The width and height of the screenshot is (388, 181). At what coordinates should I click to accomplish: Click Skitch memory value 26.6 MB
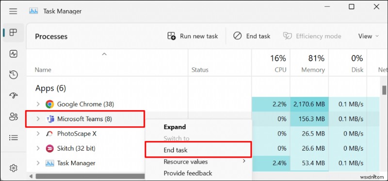pyautogui.click(x=314, y=149)
